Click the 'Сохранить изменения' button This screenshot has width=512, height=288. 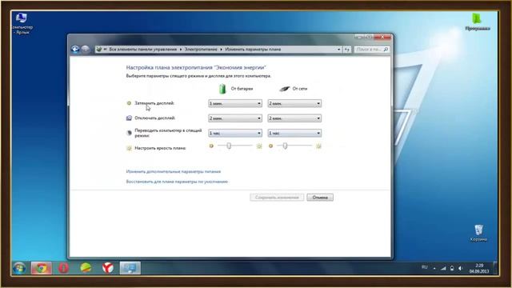[277, 198]
